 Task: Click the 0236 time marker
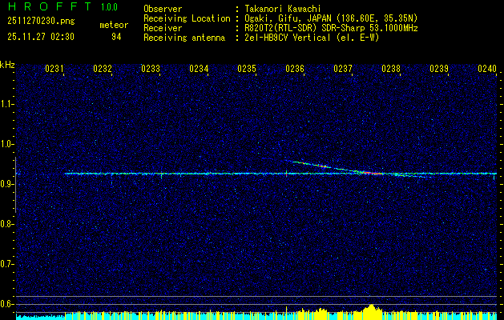pyautogui.click(x=295, y=68)
